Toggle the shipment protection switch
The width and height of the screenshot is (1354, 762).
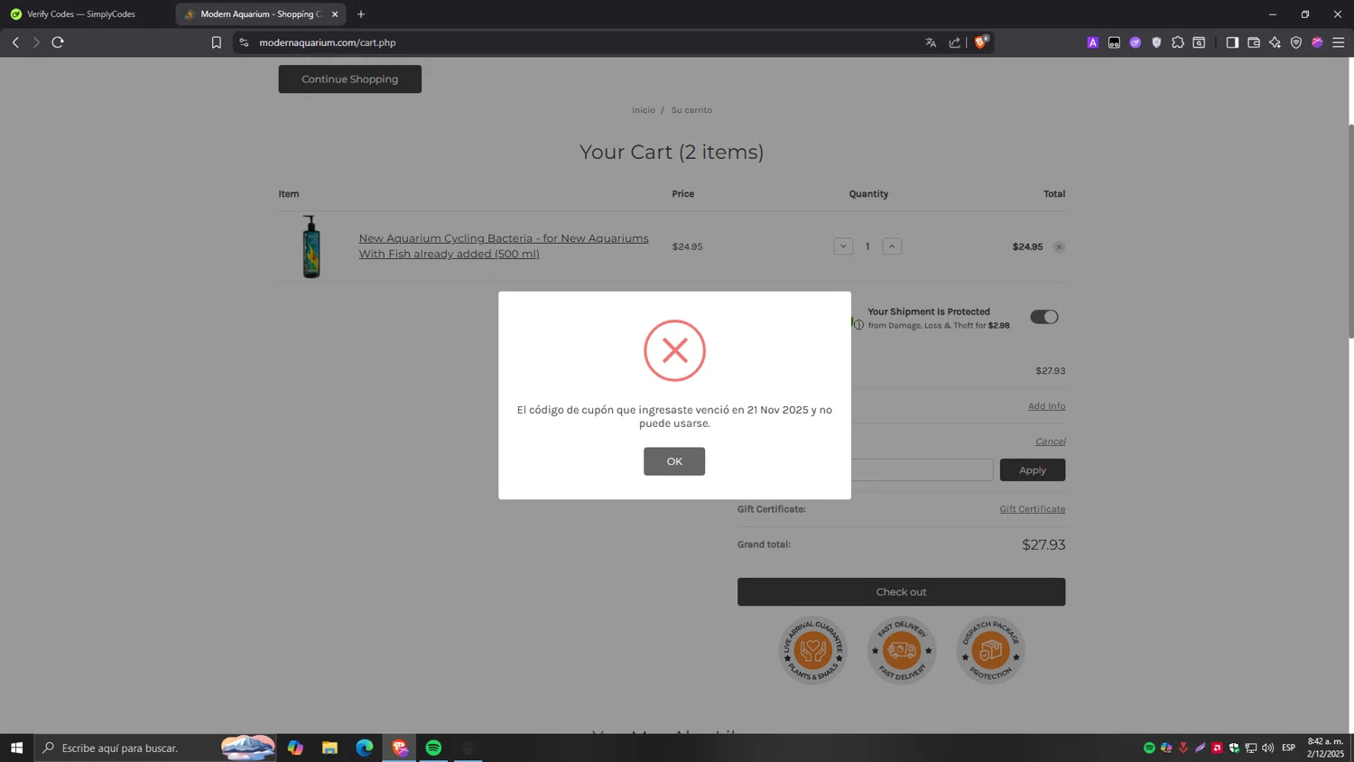pos(1044,317)
